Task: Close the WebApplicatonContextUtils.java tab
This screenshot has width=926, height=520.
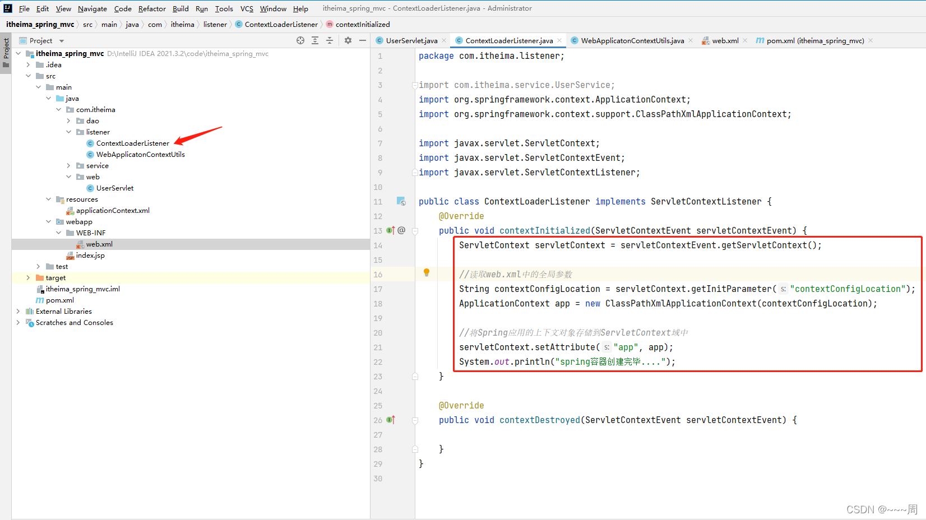Action: [x=691, y=40]
